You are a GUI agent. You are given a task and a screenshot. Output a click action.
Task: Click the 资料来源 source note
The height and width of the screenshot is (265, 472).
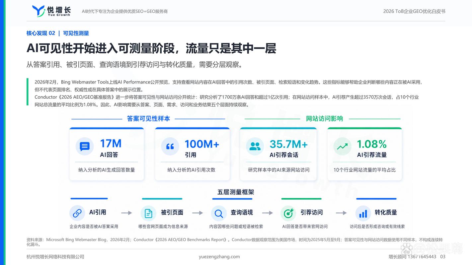coord(235,242)
